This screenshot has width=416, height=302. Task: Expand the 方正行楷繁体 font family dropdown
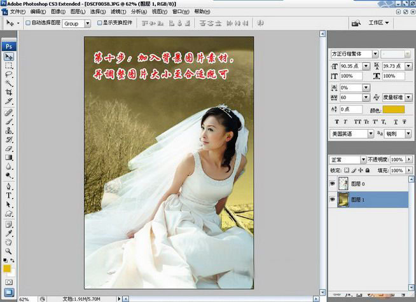tap(375, 54)
